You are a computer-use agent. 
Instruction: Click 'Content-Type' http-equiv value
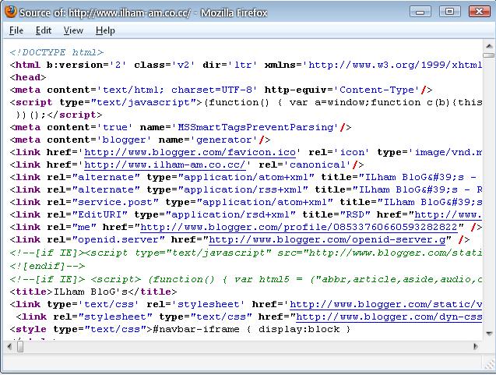coord(377,90)
